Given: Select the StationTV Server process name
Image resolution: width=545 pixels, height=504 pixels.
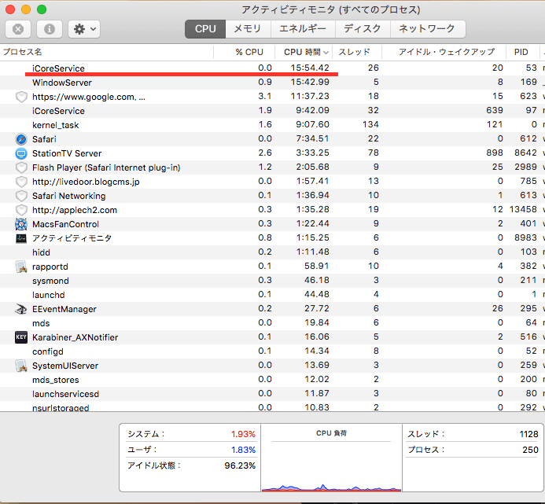Looking at the screenshot, I should pos(67,153).
